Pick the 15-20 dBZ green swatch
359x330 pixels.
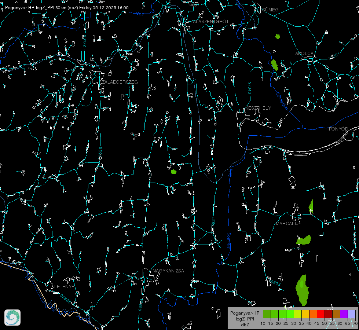[275, 314]
